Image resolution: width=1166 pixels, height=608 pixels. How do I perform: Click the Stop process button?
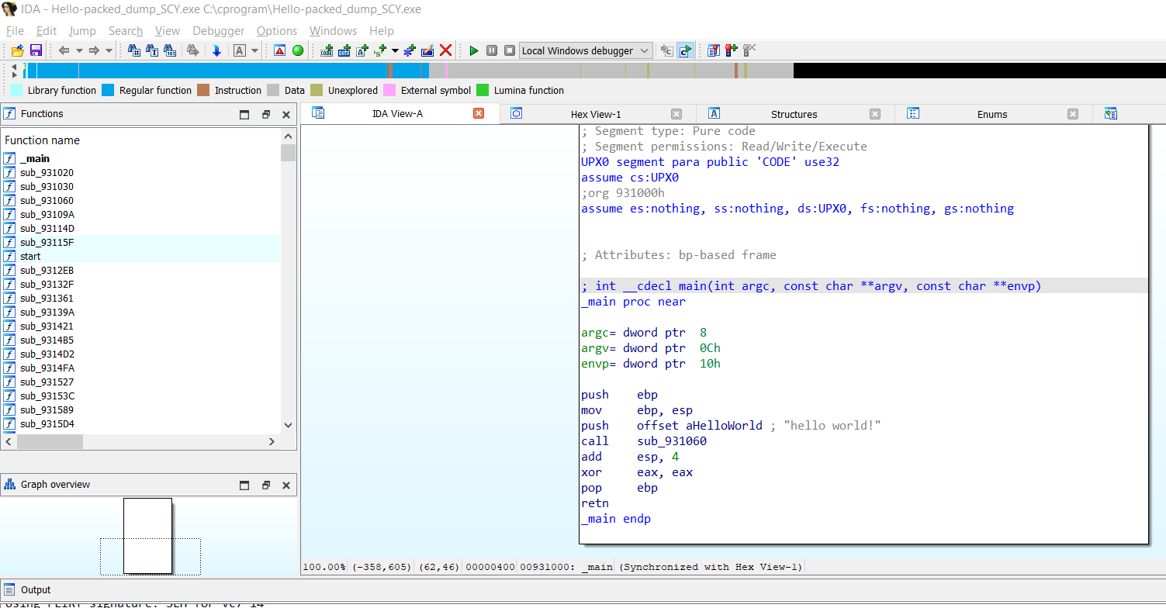tap(510, 50)
